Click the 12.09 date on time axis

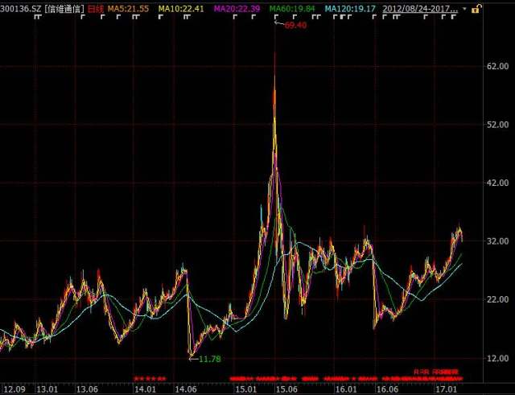click(15, 389)
